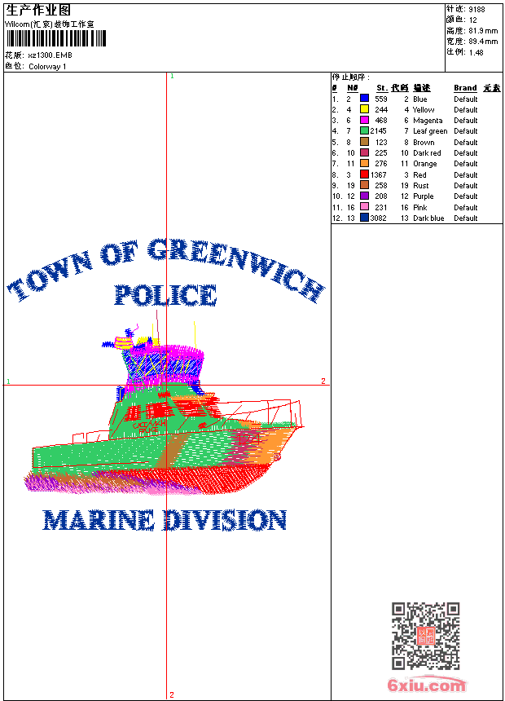Click stitch count '244' in Yellow row
Screen dimensions: 505x701
(x=381, y=109)
